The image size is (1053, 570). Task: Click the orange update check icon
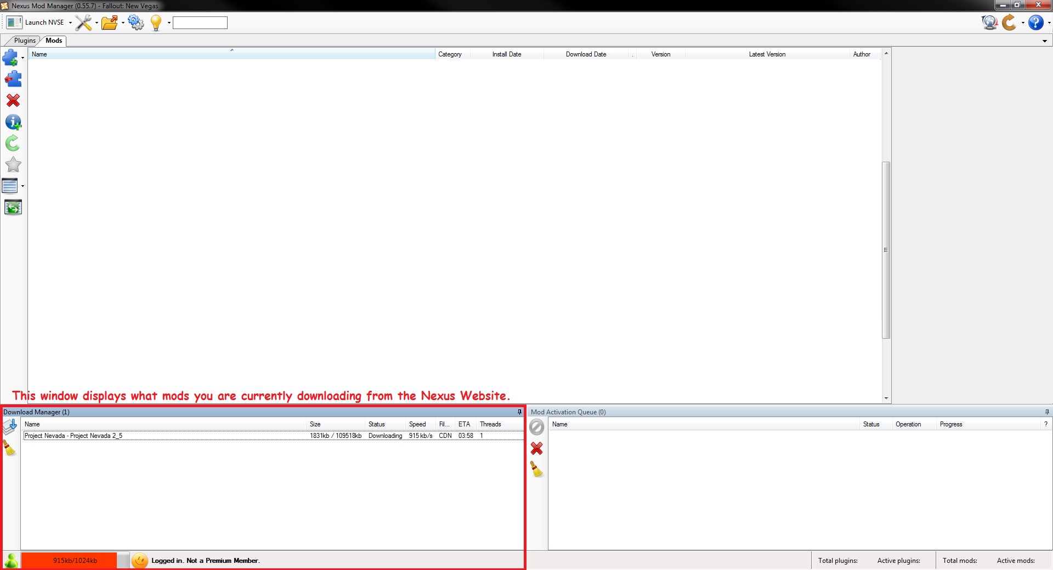1009,22
